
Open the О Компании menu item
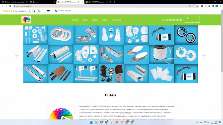(117, 20)
